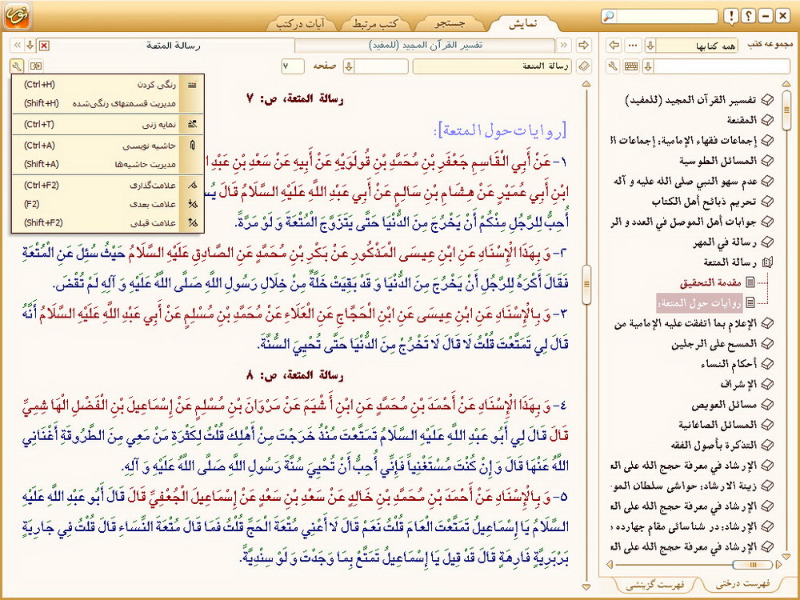Open أحكام النساء in the book tree
Image resolution: width=800 pixels, height=600 pixels.
[x=729, y=364]
